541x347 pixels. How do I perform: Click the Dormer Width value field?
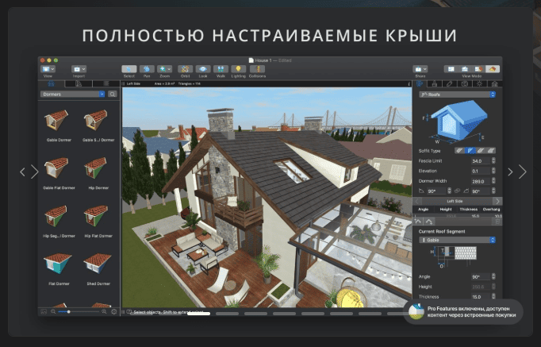(481, 181)
